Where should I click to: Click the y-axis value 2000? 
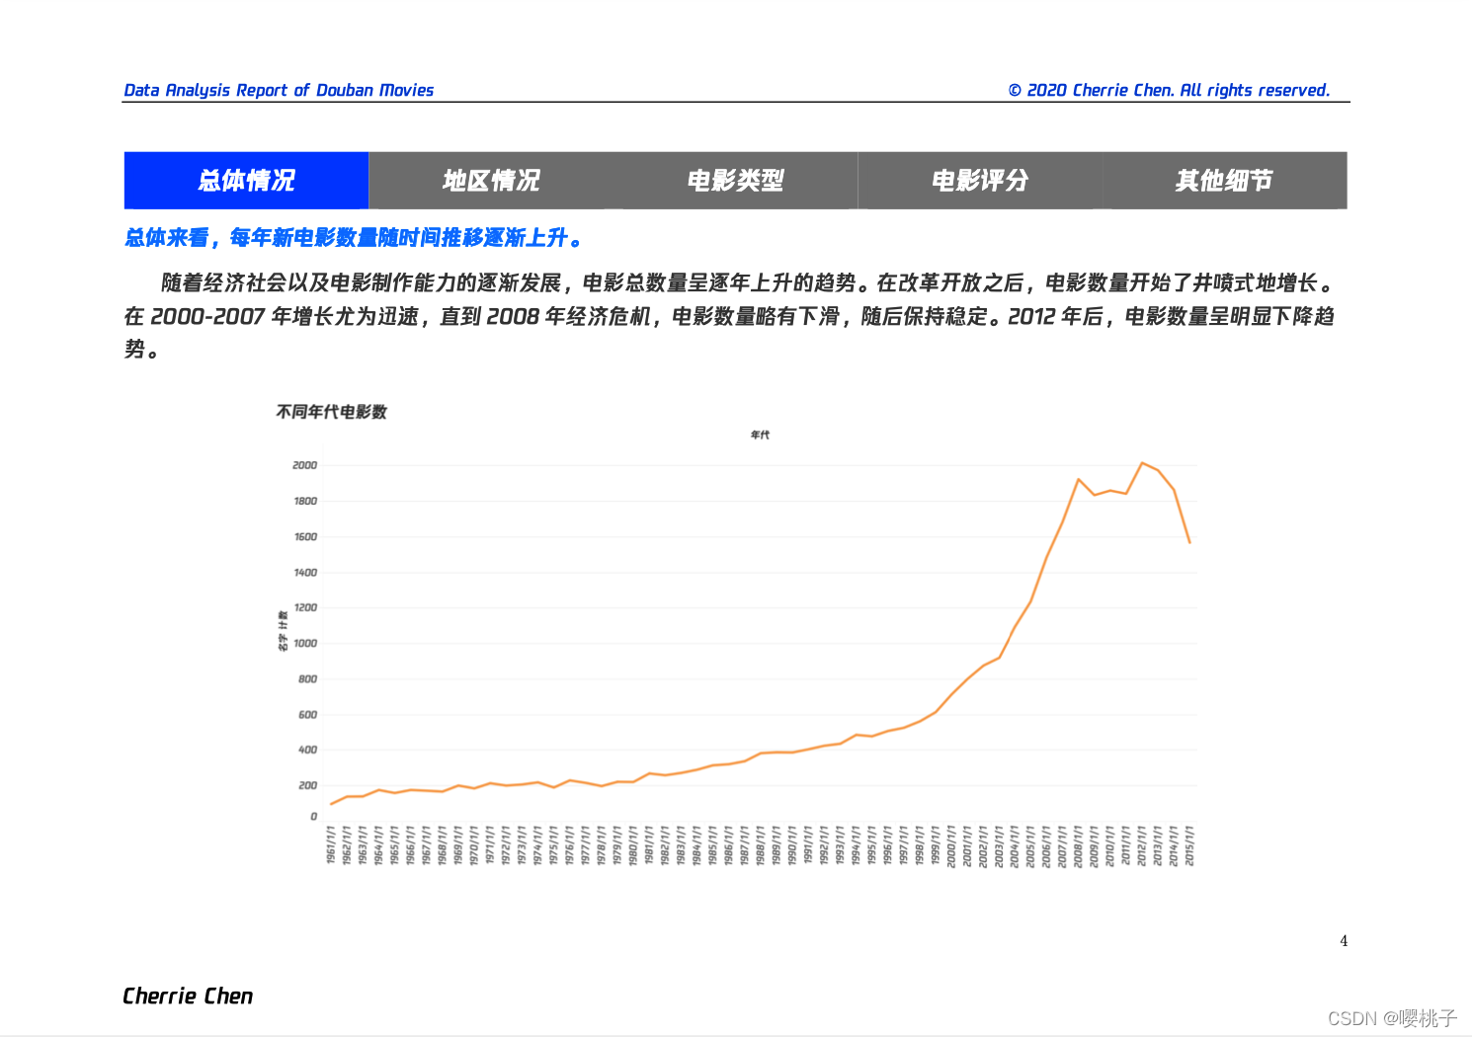(304, 465)
